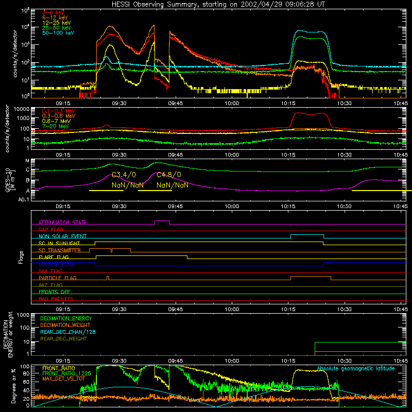The image size is (412, 412).
Task: Click the 'C4.8/0' flare annotation
Action: point(169,175)
